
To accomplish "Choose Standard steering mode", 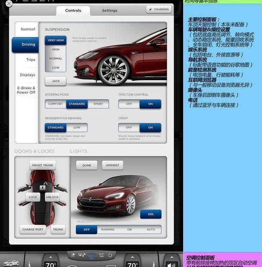I will coord(77,104).
